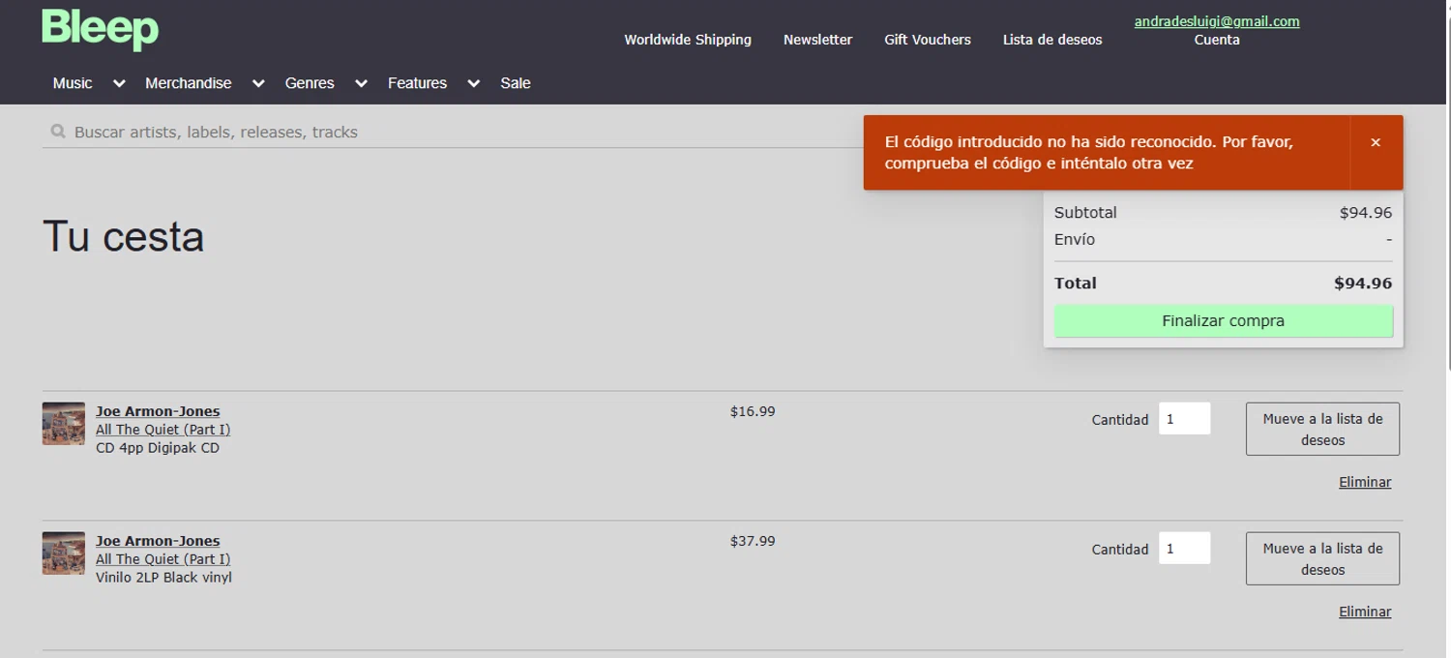Edit Cantidad field for the vinyl item
The width and height of the screenshot is (1451, 658).
pos(1184,549)
